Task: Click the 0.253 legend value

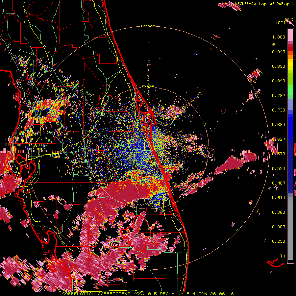Action: tap(279, 241)
